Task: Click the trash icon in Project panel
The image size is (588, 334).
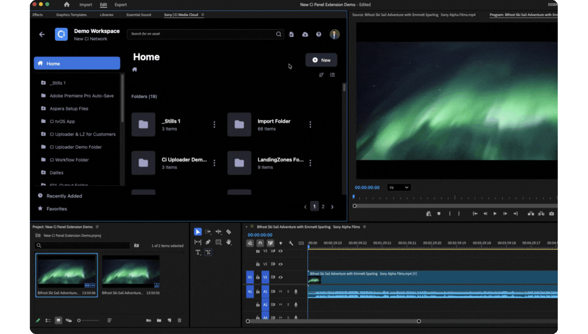Action: [x=179, y=320]
